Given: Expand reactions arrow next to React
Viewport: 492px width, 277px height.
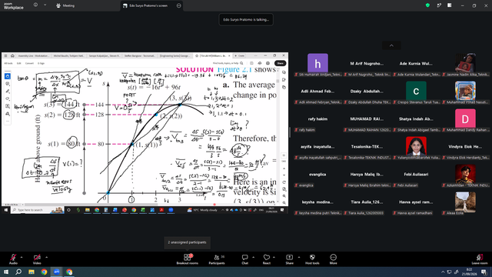Looking at the screenshot, I should (274, 257).
